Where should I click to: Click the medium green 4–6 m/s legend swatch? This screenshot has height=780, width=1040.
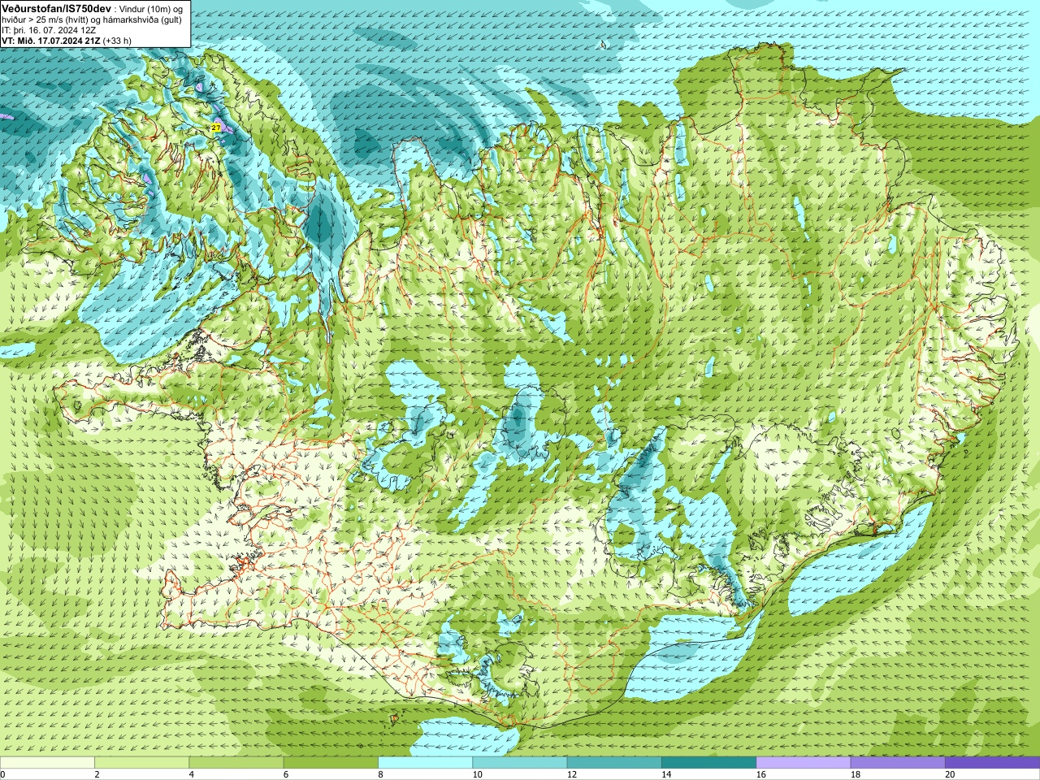pyautogui.click(x=236, y=763)
